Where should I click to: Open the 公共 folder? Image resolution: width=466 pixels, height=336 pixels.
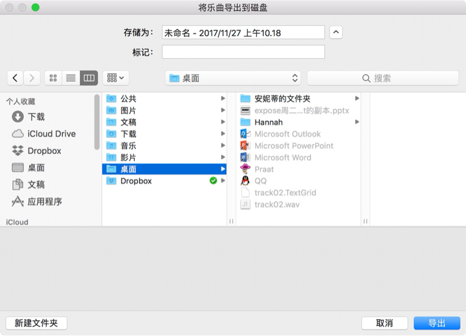tap(164, 98)
